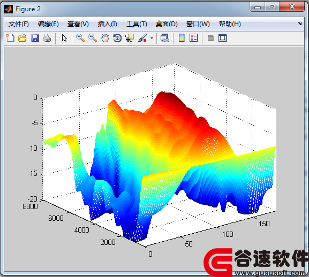This screenshot has height=277, width=309.
Task: Show plot tools and dock figure
Action: pyautogui.click(x=223, y=38)
